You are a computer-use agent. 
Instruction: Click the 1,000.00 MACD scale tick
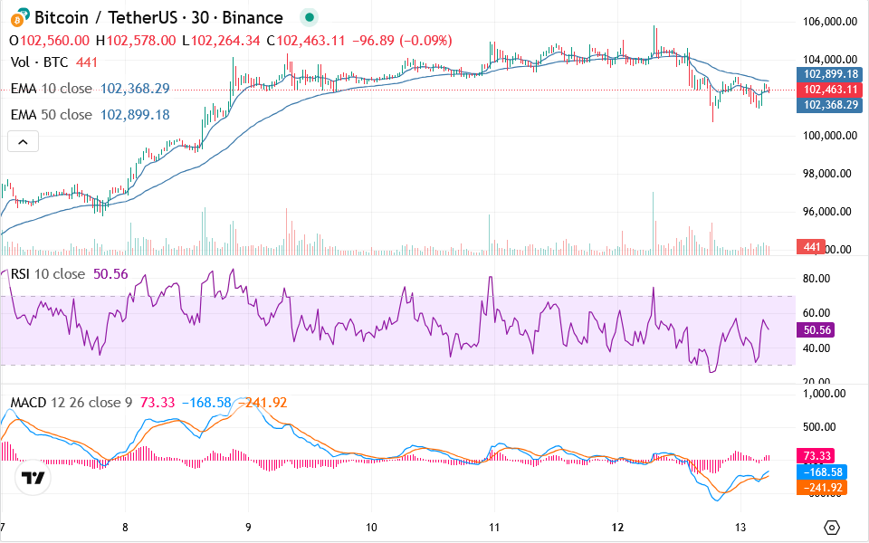(824, 394)
